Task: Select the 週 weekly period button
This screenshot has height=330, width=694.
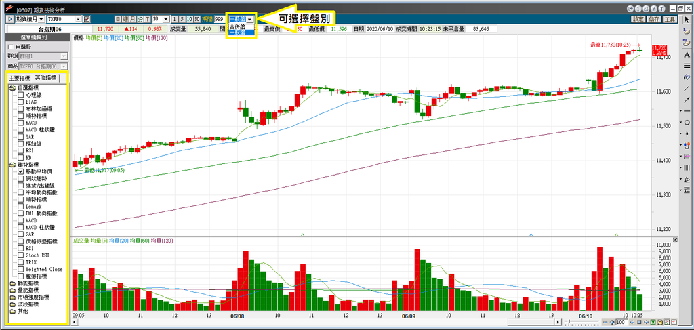Action: coord(125,19)
